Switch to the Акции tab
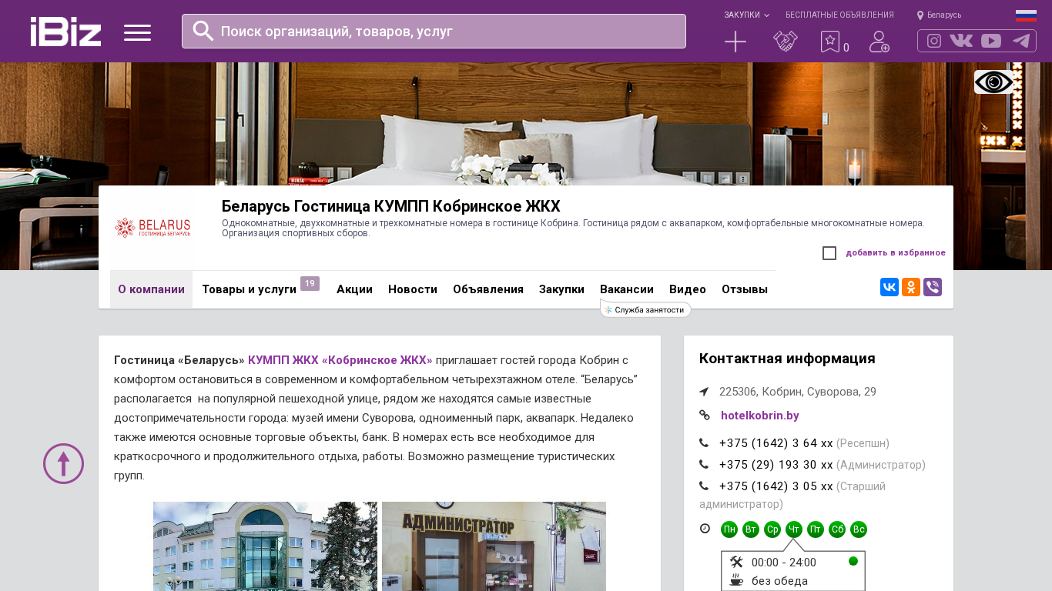Image resolution: width=1052 pixels, height=591 pixels. [x=354, y=289]
